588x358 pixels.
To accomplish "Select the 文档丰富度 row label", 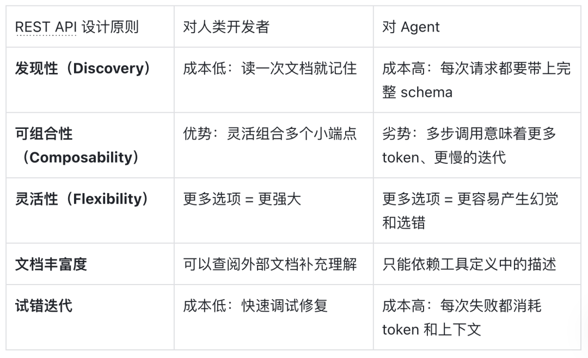I will click(x=51, y=264).
